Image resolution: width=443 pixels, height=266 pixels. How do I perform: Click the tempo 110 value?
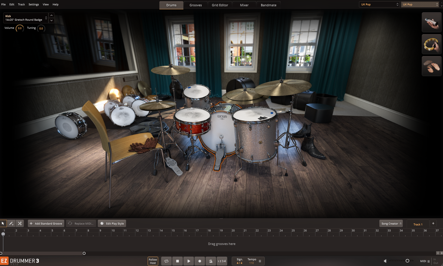(252, 263)
